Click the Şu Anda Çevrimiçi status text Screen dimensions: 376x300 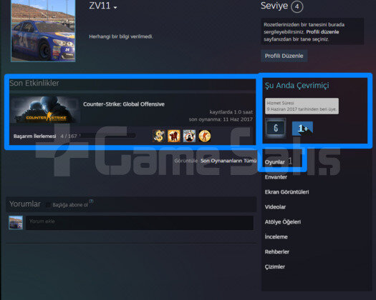[x=297, y=86]
